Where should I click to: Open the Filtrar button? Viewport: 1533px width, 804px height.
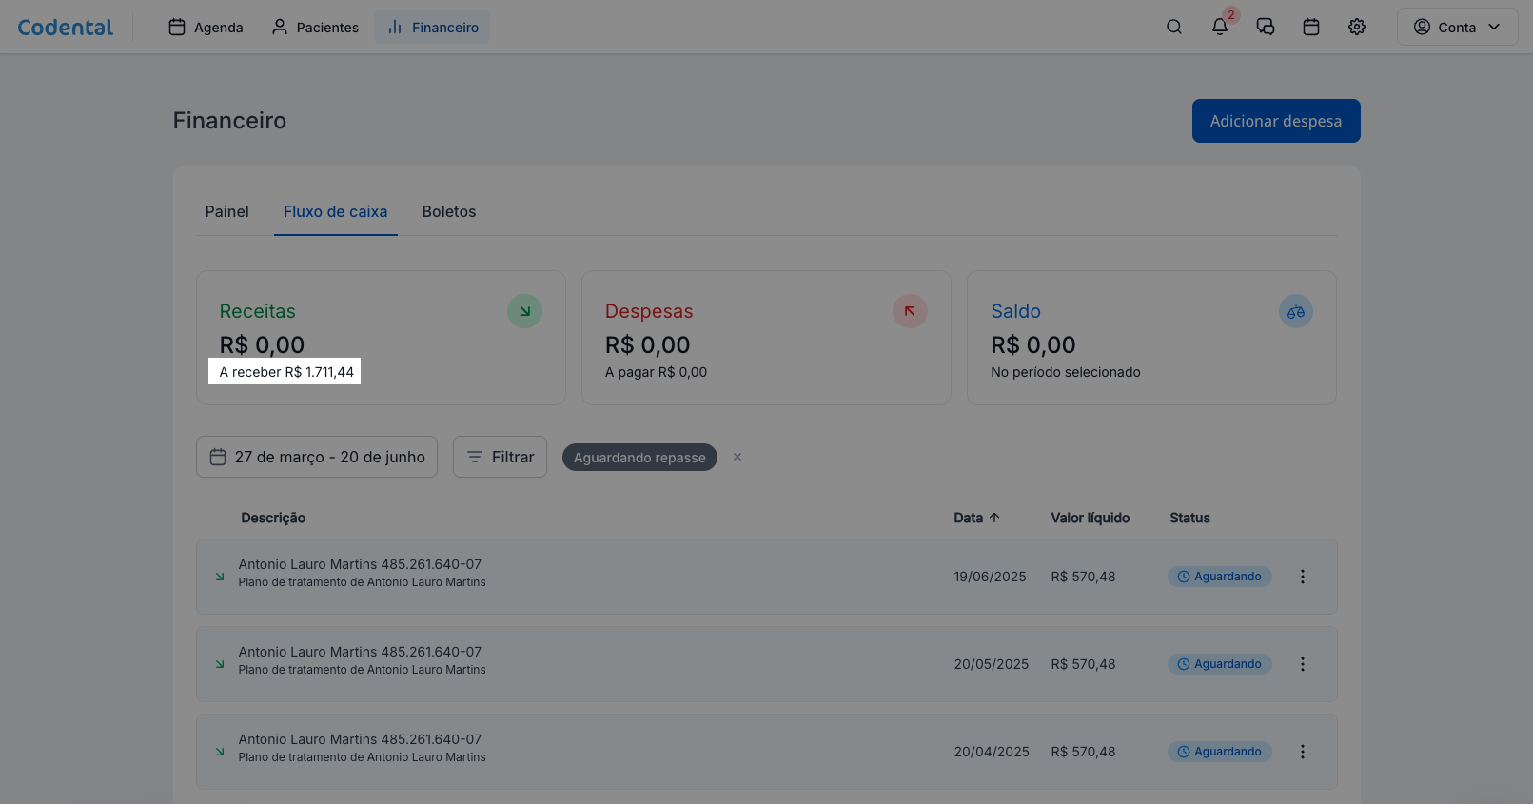(500, 457)
